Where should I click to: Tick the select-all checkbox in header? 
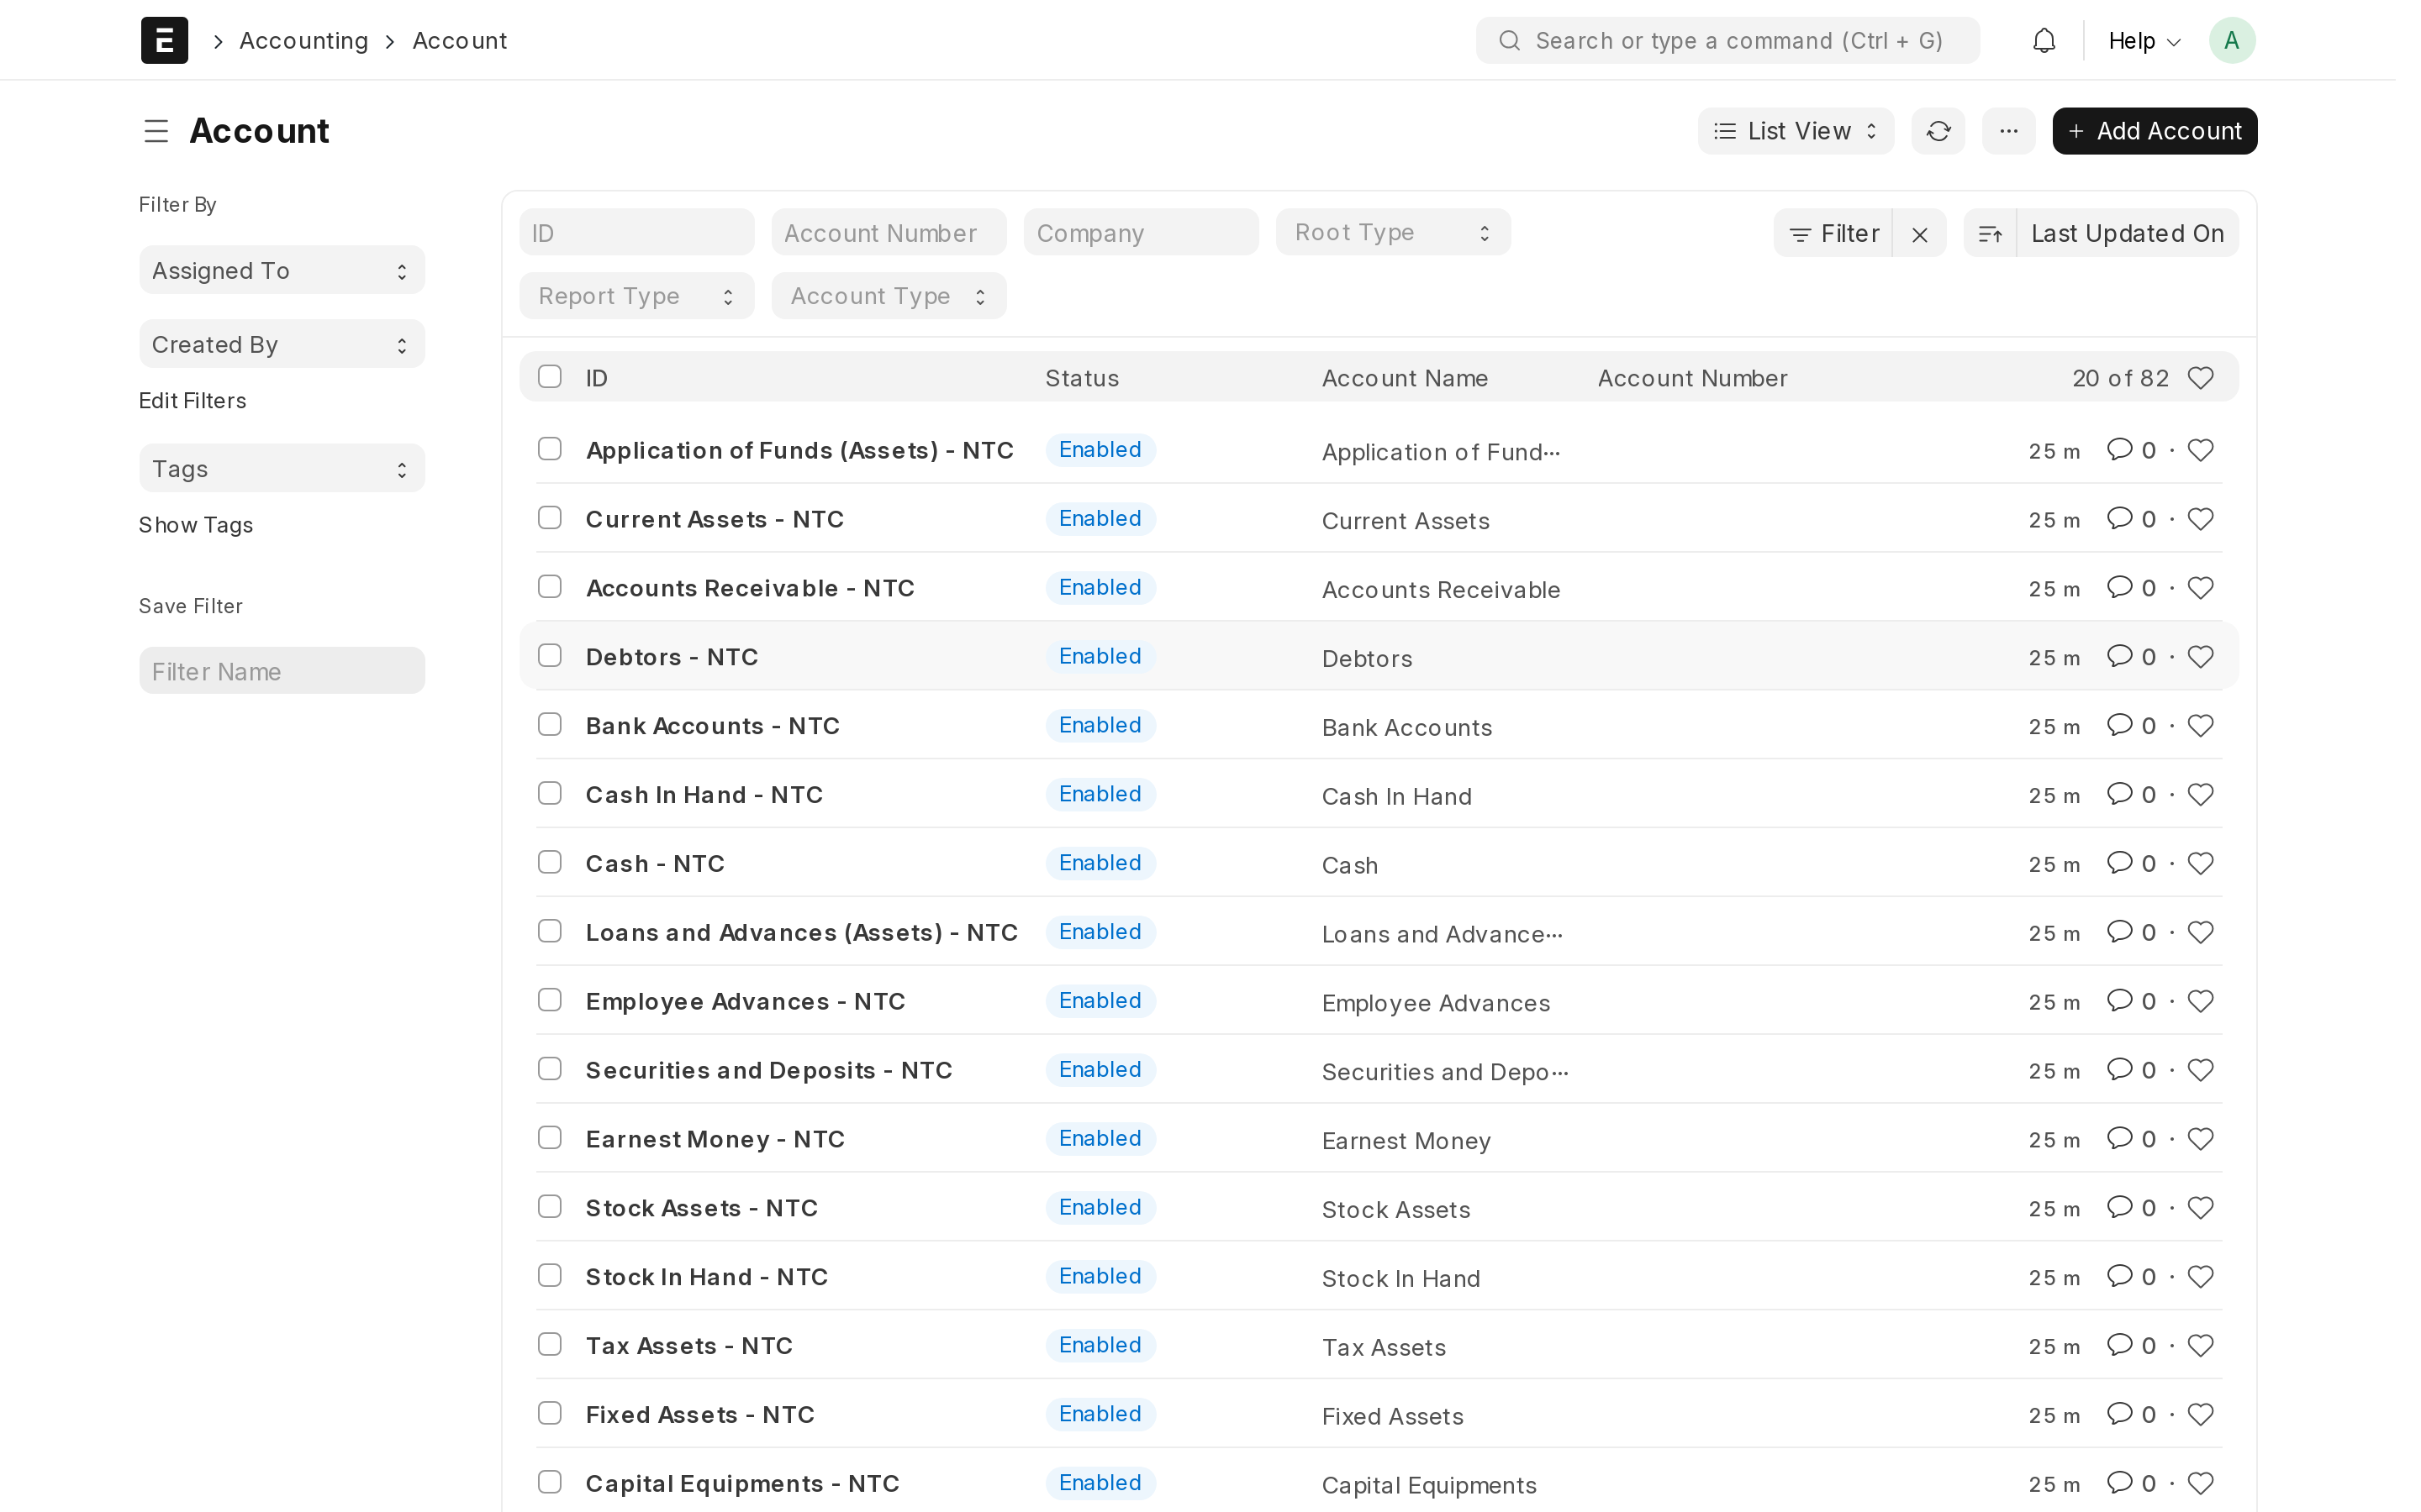click(x=549, y=377)
